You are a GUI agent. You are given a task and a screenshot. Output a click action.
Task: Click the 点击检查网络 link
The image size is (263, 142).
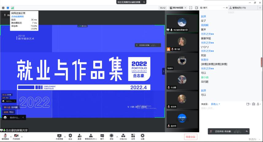pyautogui.click(x=17, y=16)
